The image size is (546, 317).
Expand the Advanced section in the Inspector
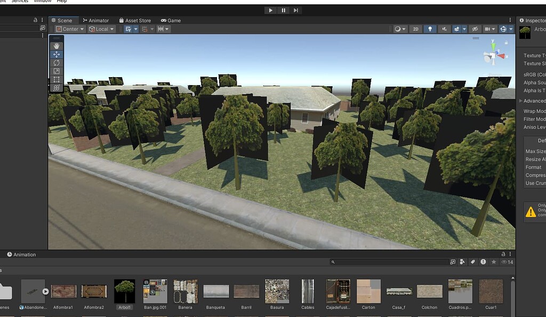pyautogui.click(x=521, y=101)
